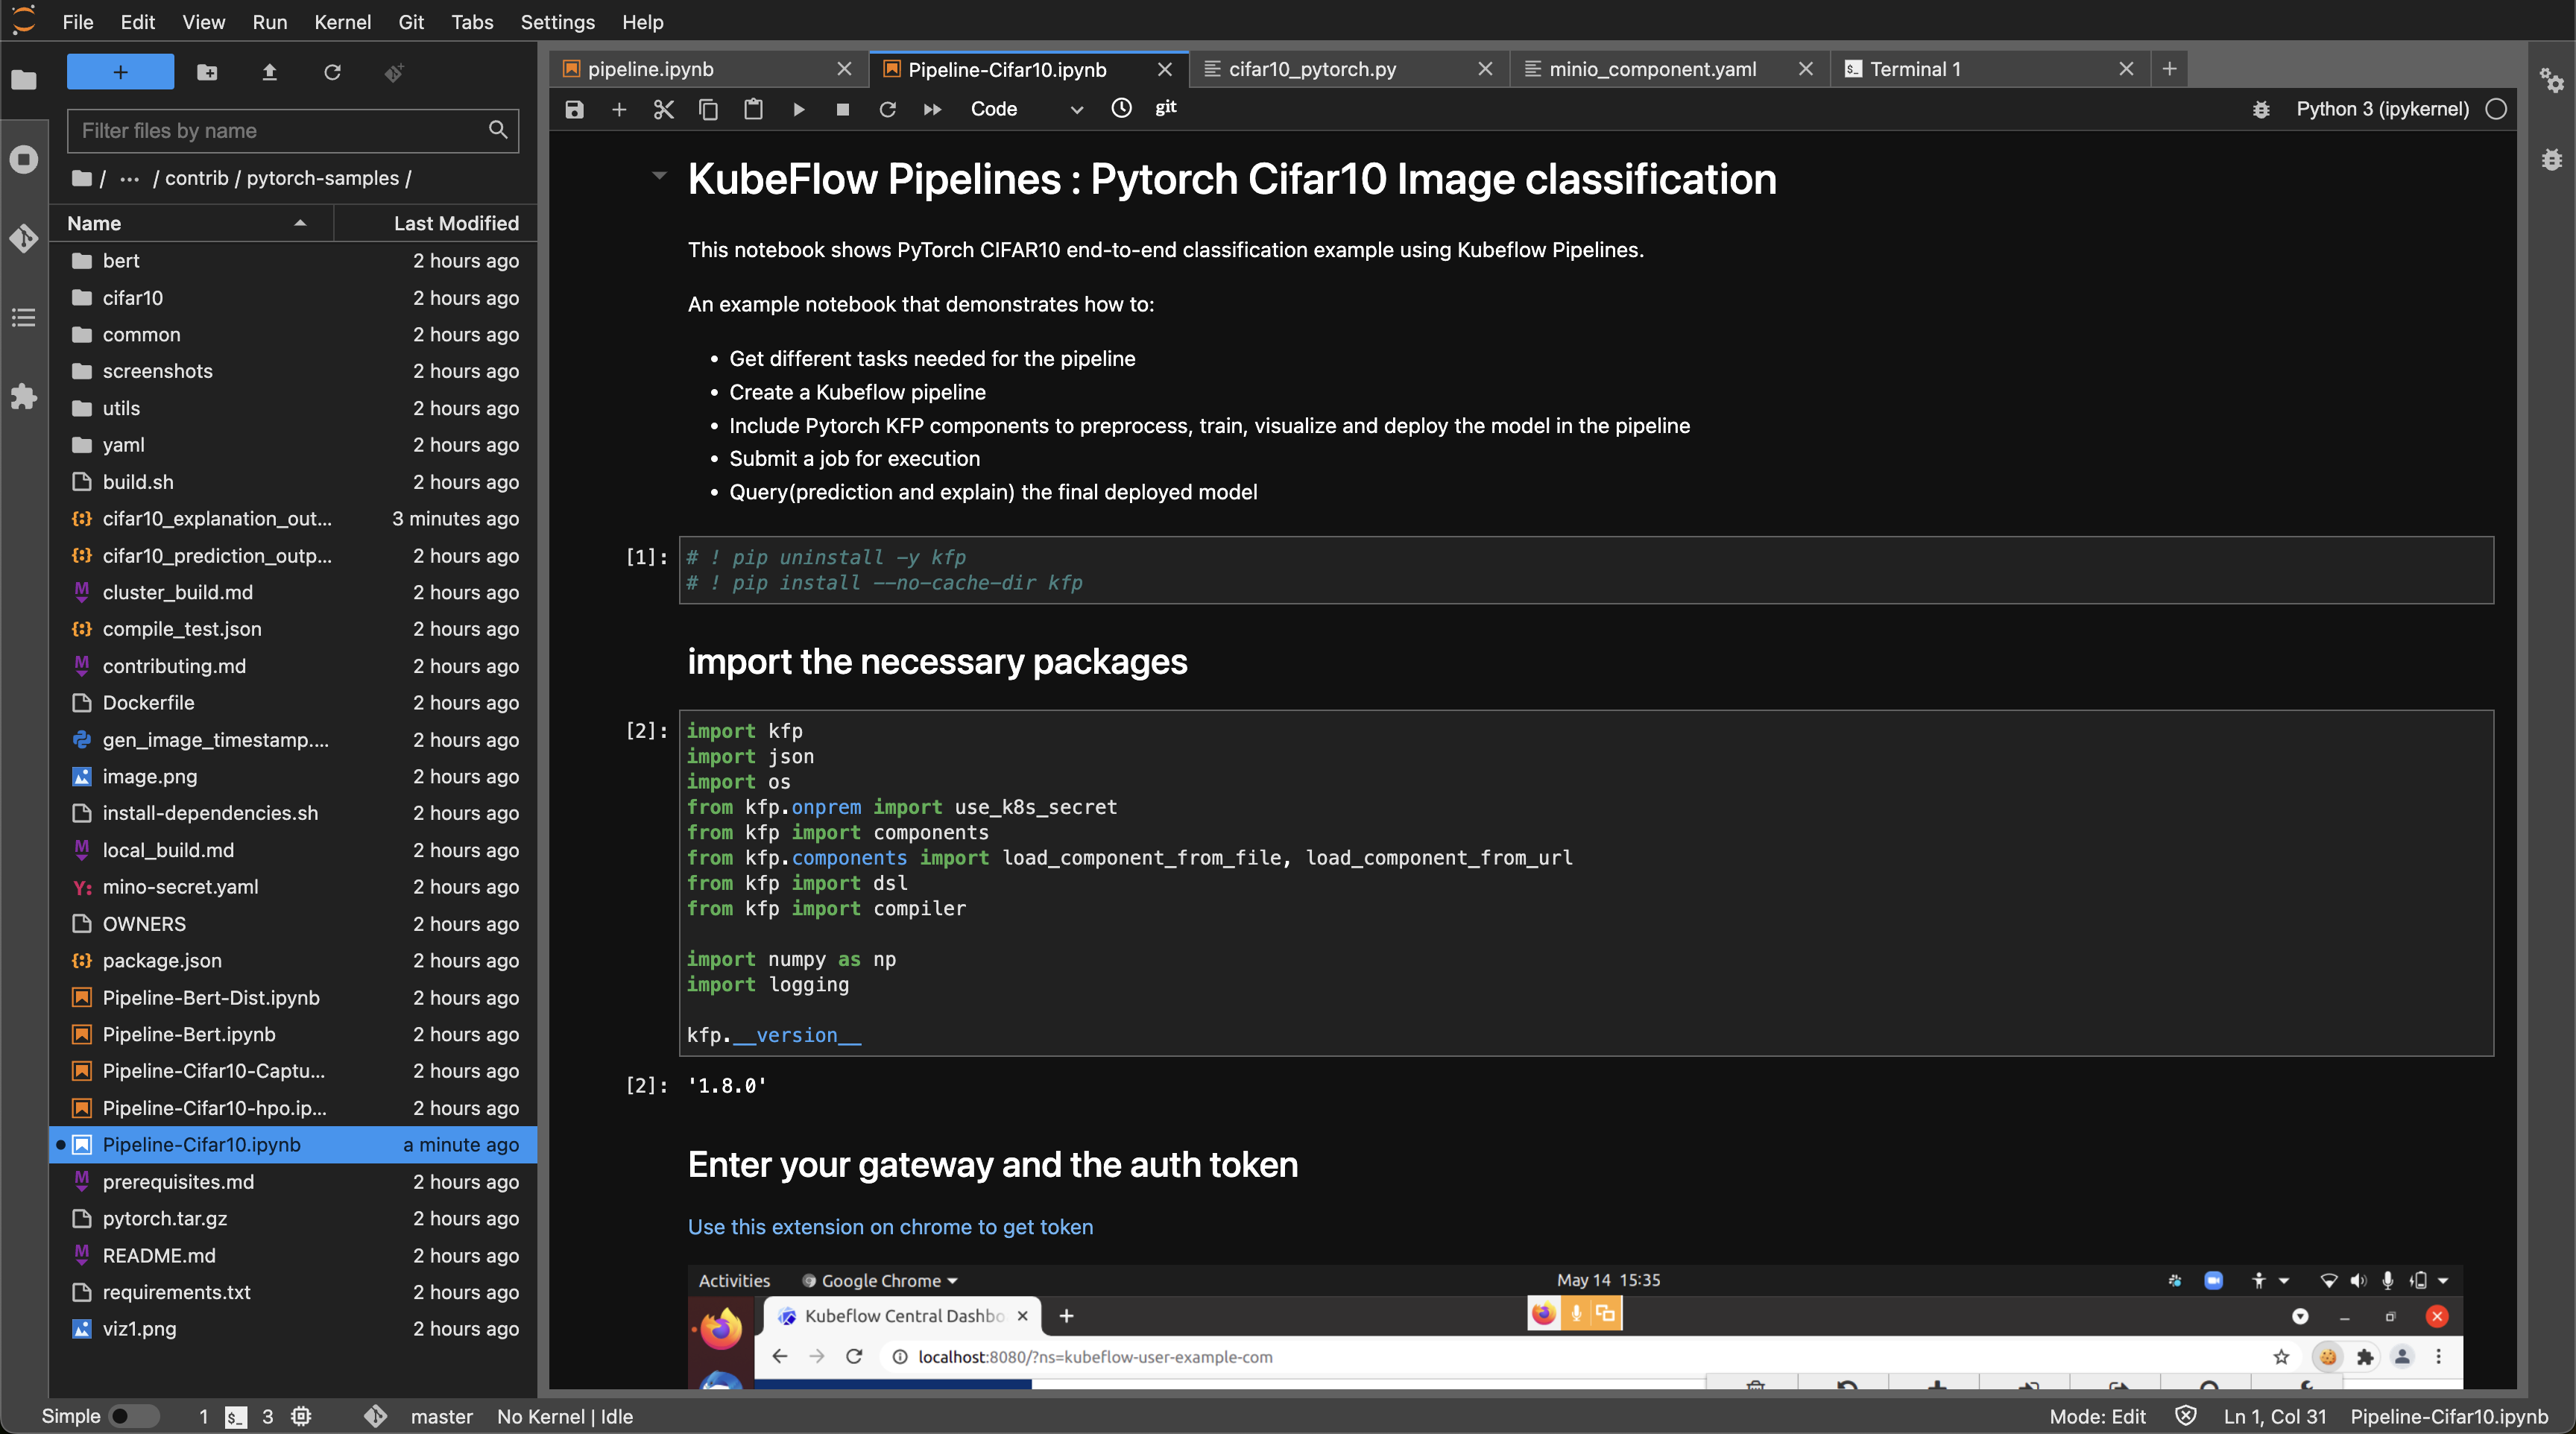Click Name column sort arrow
The height and width of the screenshot is (1434, 2576).
point(300,223)
